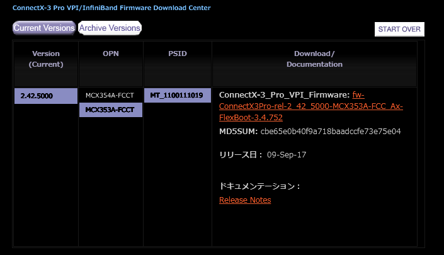Viewport: 444px width, 255px height.
Task: Pick PSID MT_1100111019
Action: click(177, 96)
